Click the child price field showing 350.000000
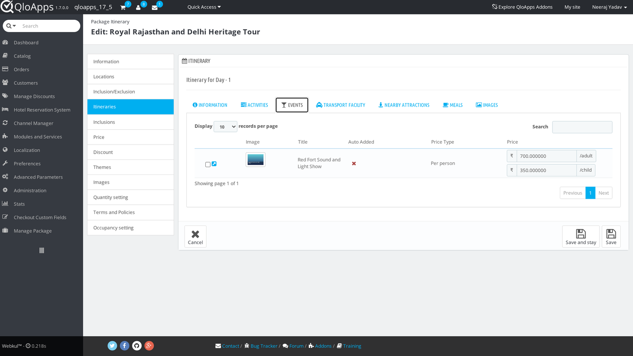This screenshot has height=356, width=633. [547, 170]
